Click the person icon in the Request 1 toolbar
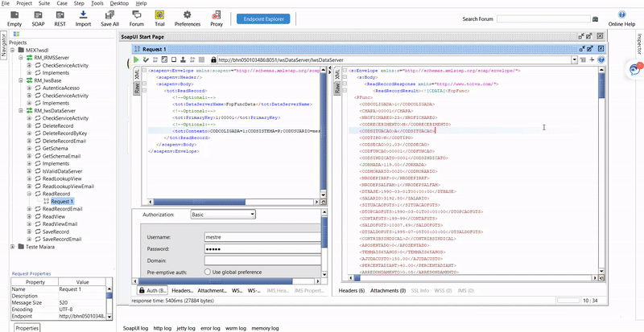 [184, 60]
